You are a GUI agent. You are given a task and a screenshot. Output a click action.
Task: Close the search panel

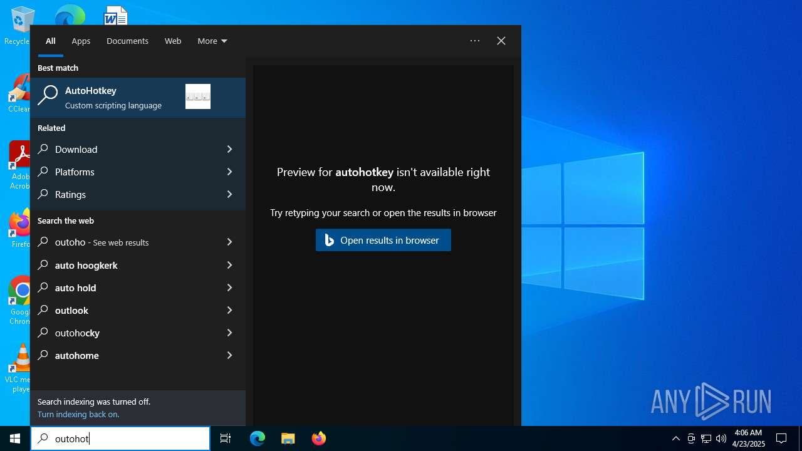[x=501, y=41]
